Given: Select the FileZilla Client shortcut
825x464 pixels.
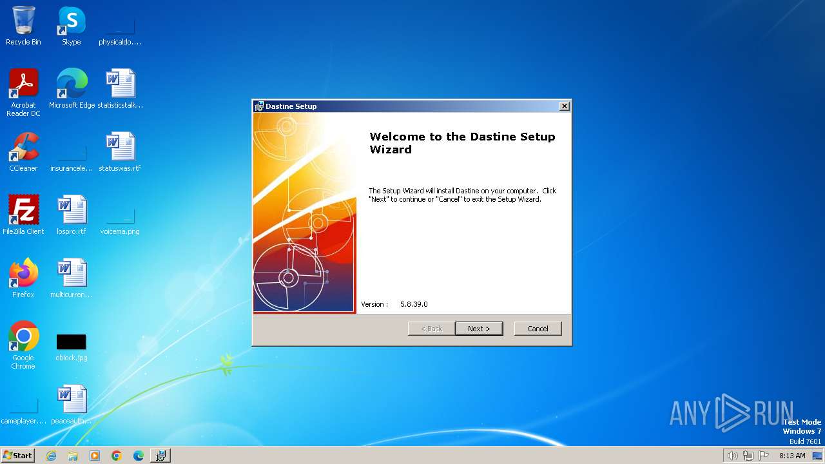Looking at the screenshot, I should [23, 215].
